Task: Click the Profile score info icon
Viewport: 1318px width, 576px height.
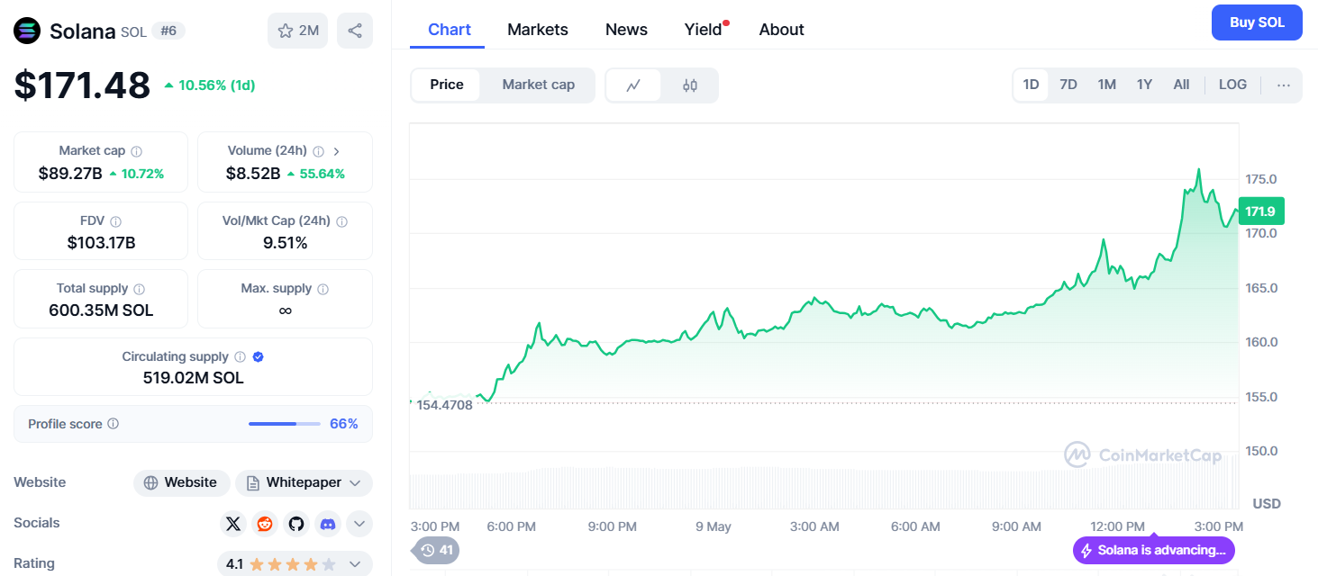Action: tap(113, 423)
